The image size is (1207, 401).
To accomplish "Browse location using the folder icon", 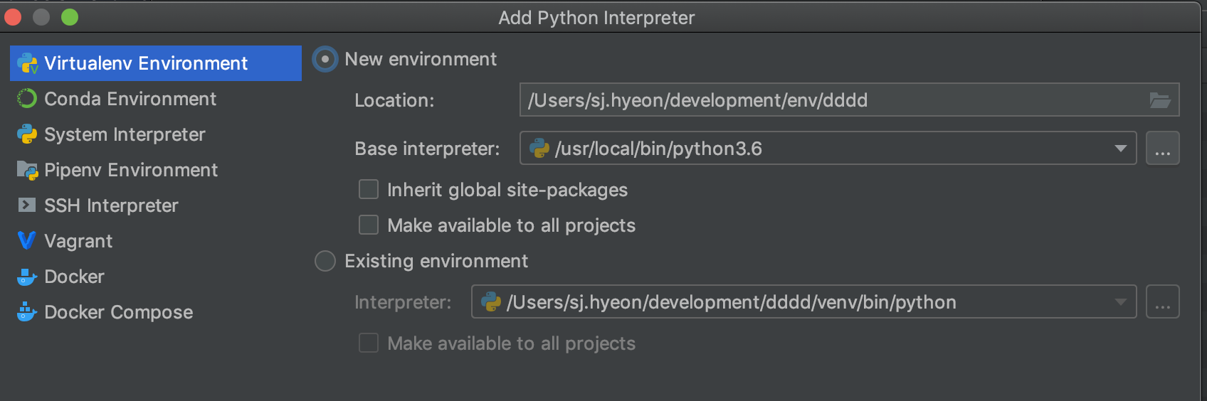I will pos(1160,100).
